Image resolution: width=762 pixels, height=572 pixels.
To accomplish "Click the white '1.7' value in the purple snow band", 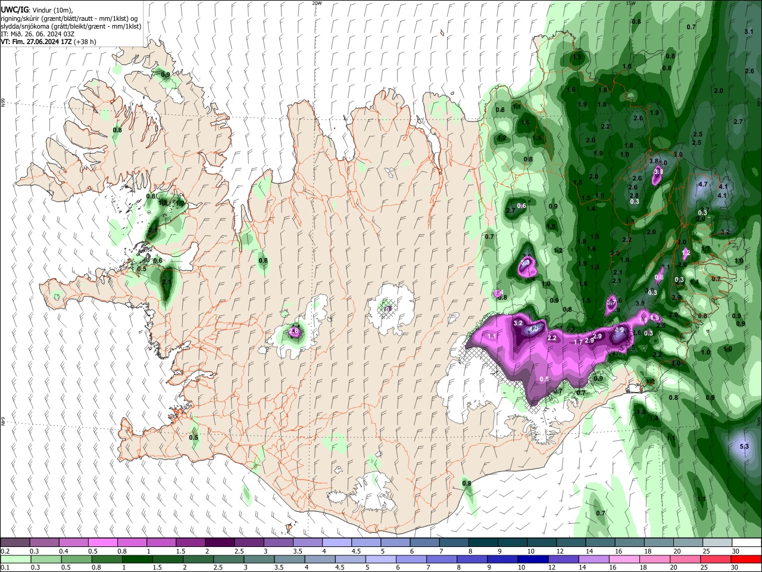I will [578, 342].
